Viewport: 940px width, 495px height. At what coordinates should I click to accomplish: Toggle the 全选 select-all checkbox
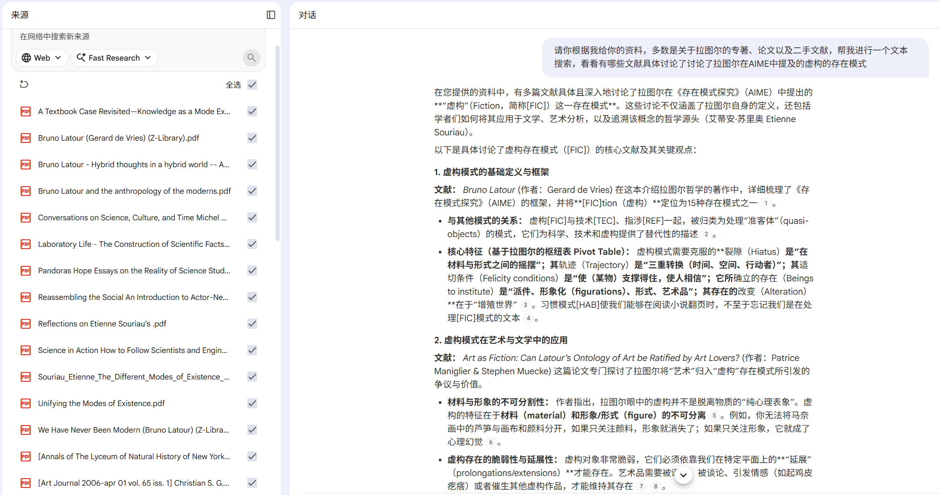coord(252,84)
